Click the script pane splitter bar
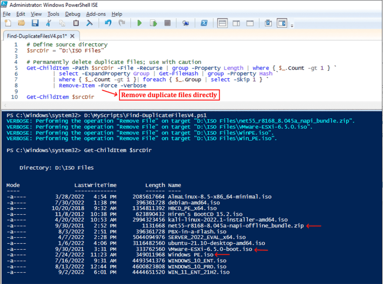 point(191,108)
